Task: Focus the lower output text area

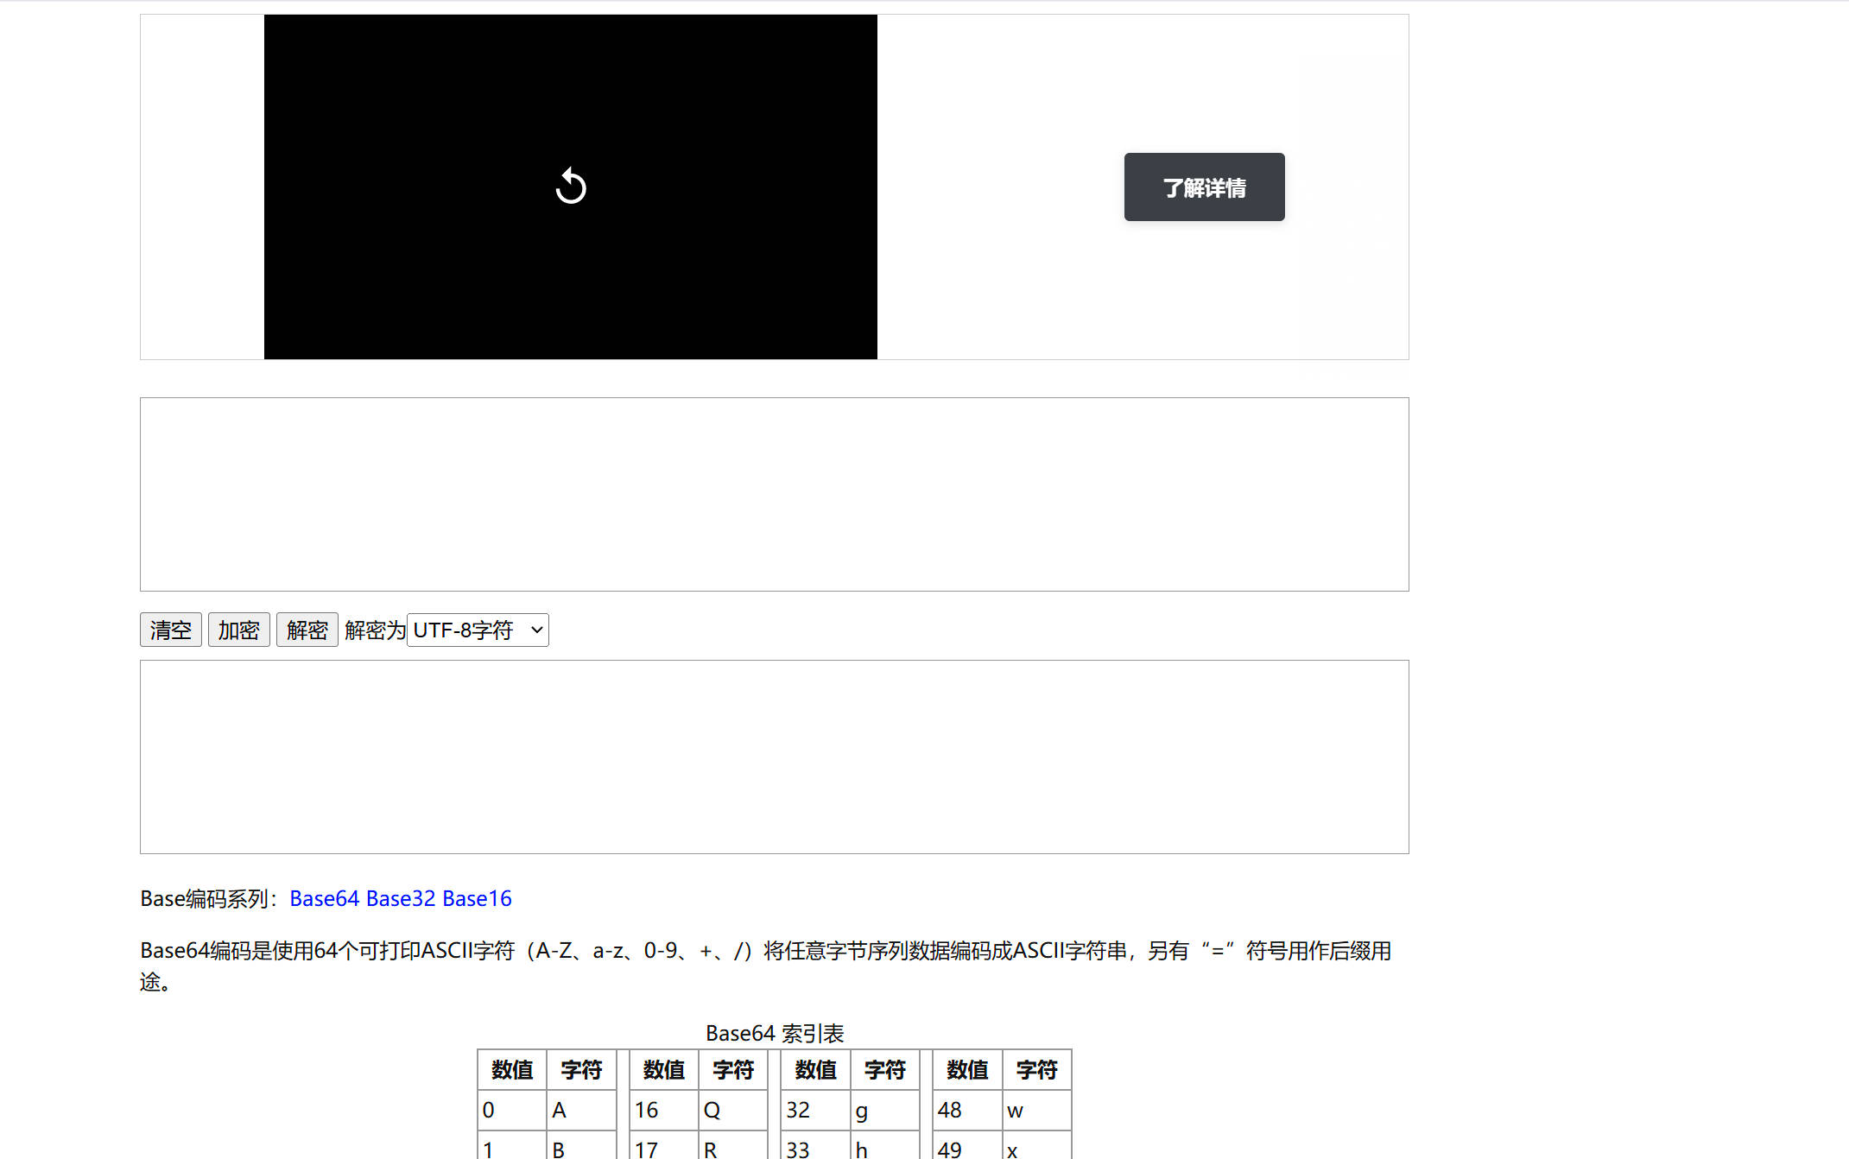Action: [x=774, y=757]
